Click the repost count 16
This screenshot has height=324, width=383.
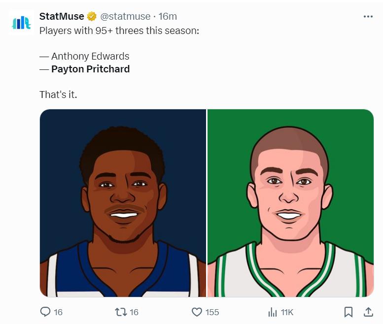(134, 312)
